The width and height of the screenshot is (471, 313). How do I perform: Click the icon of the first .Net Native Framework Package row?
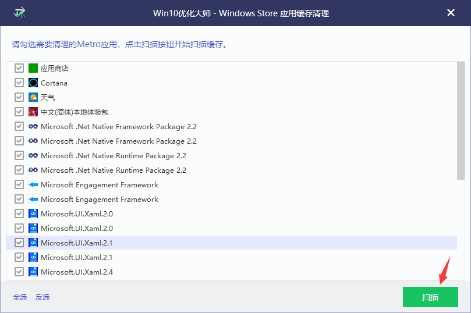(33, 126)
